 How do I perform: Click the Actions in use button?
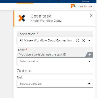click(82, 6)
